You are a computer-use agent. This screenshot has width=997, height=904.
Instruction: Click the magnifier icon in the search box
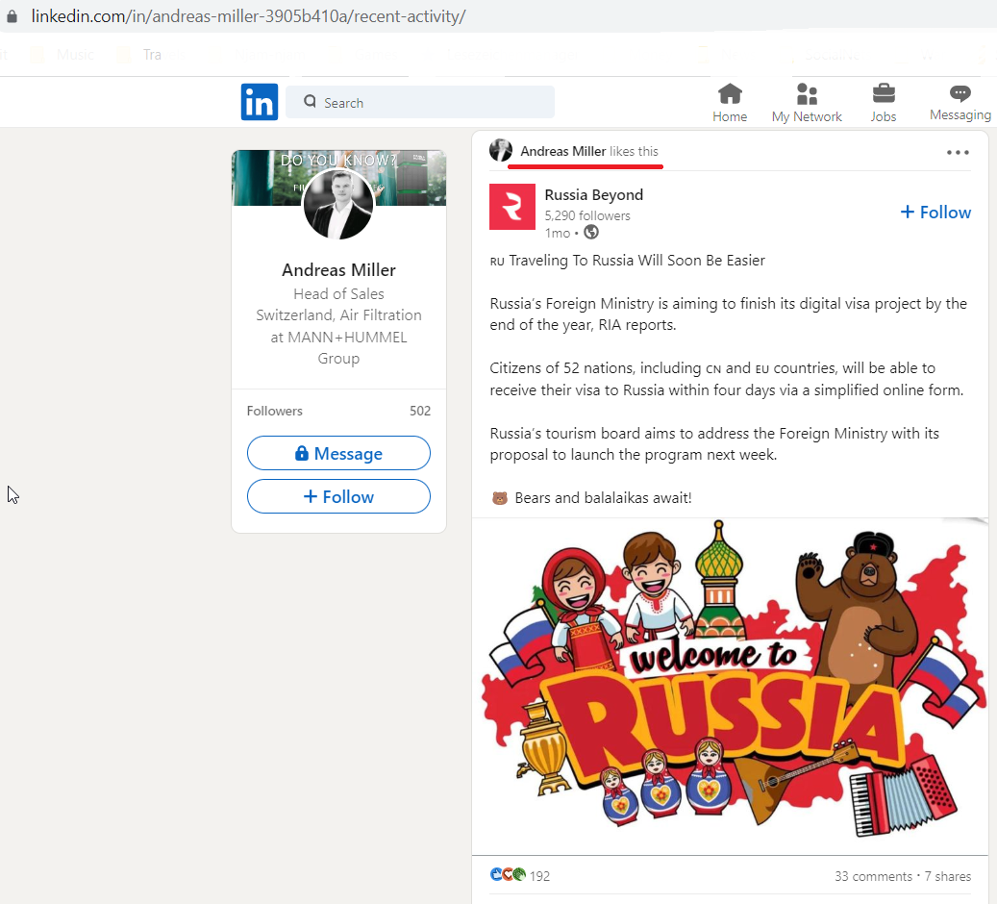point(310,102)
